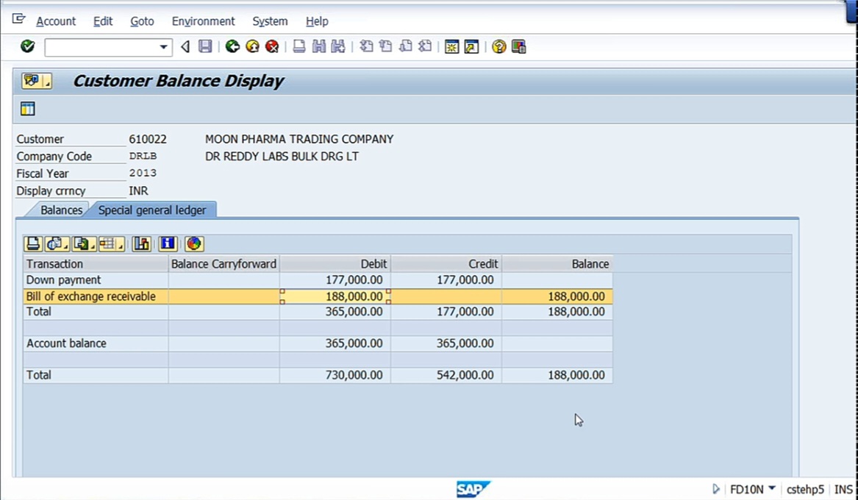Screen dimensions: 858x500
Task: Select the Down payment row label
Action: tap(63, 280)
